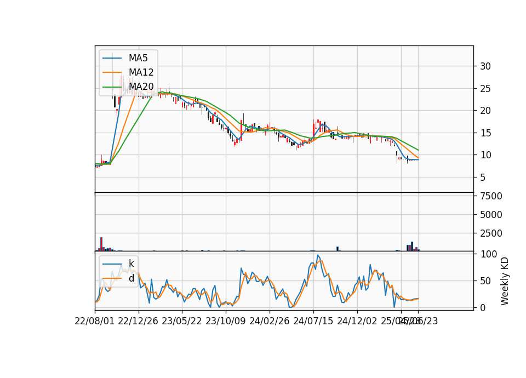This screenshot has width=526, height=378.
Task: Click the 23/10/09 date tick label
Action: 225,321
